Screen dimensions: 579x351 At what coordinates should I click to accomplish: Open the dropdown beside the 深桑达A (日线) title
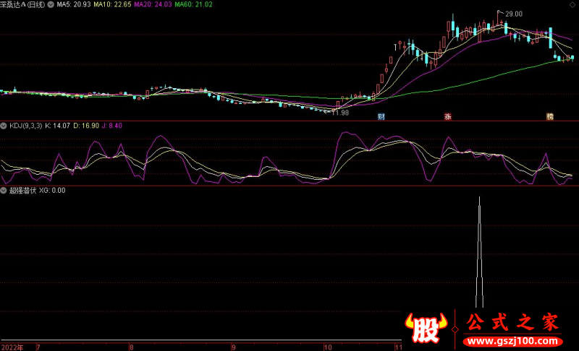(x=51, y=4)
